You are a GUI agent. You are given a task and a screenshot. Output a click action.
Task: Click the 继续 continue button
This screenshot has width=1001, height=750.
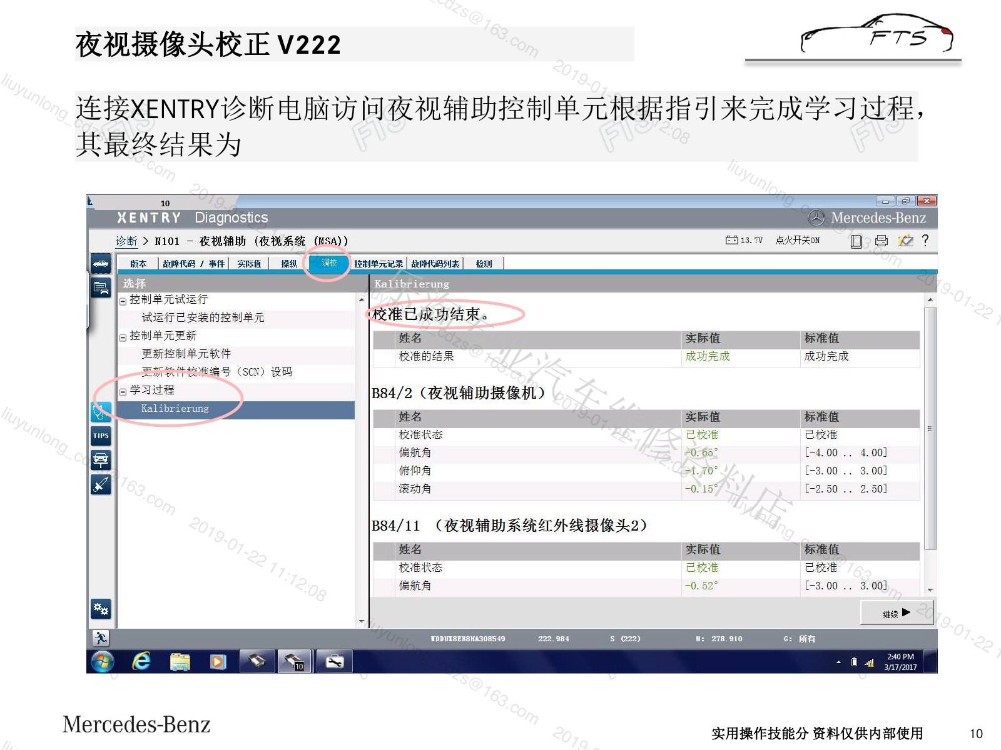(x=896, y=613)
